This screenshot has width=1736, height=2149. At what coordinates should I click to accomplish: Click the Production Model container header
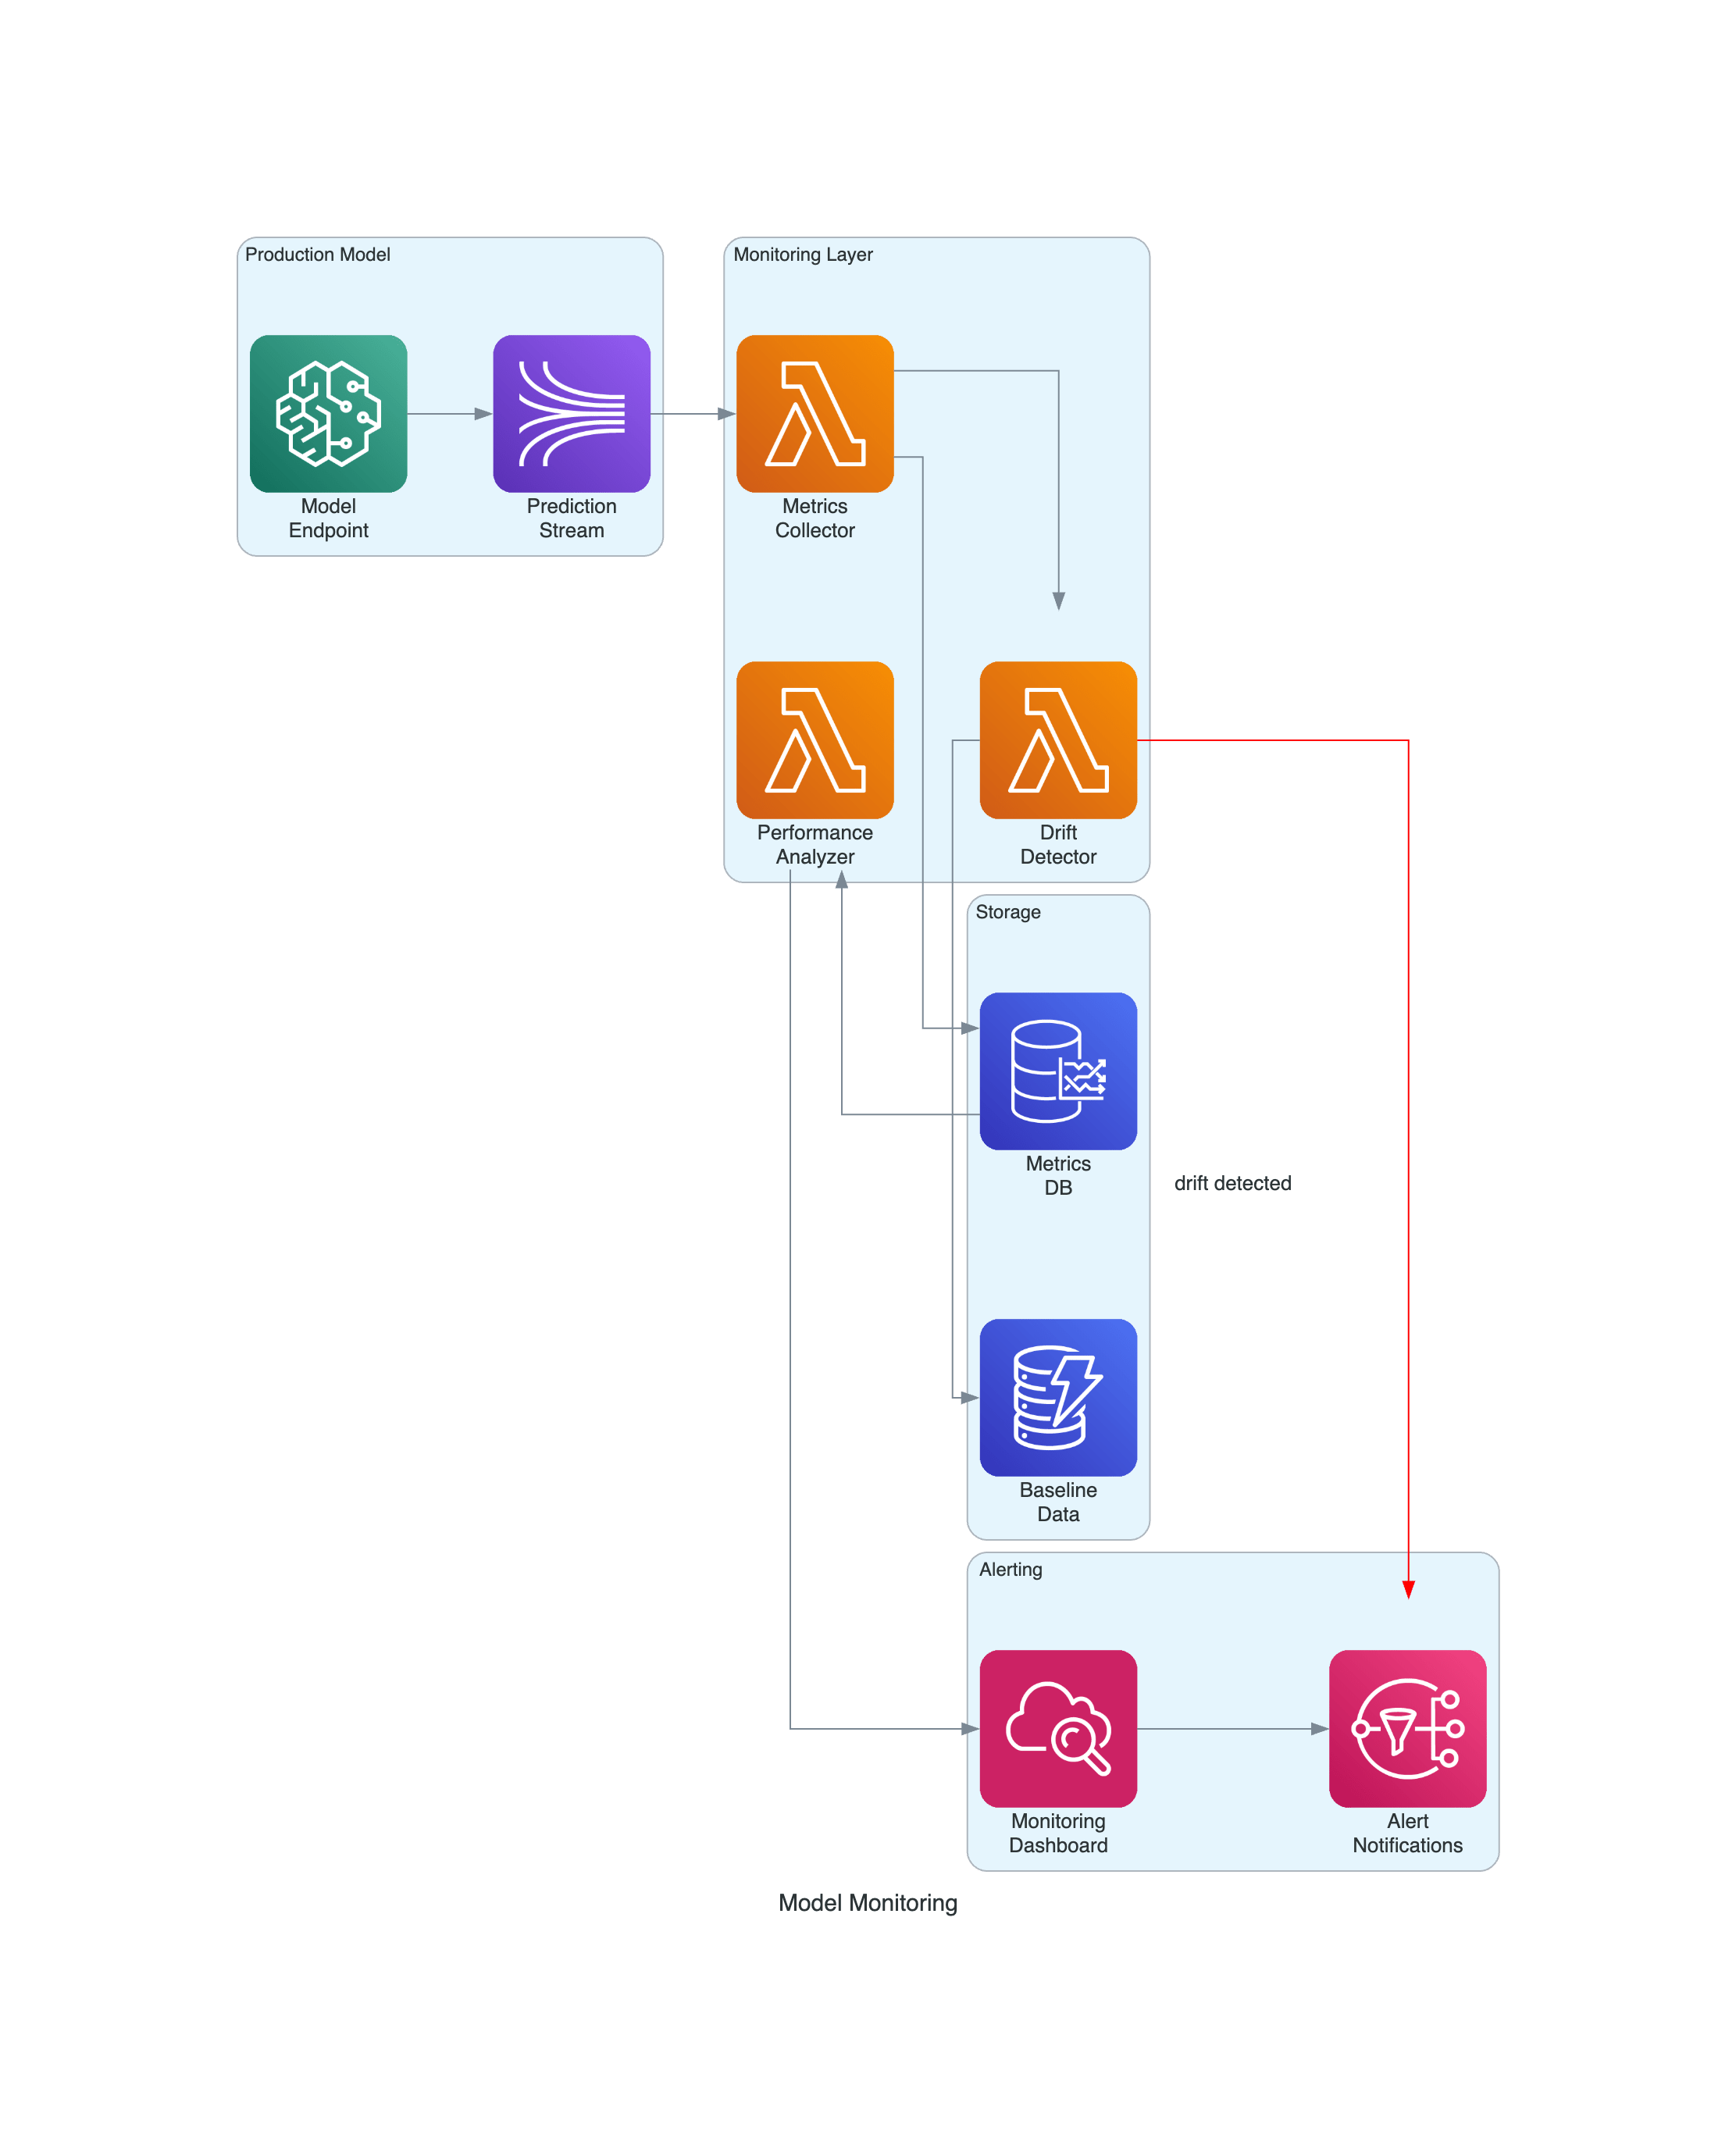tap(319, 255)
